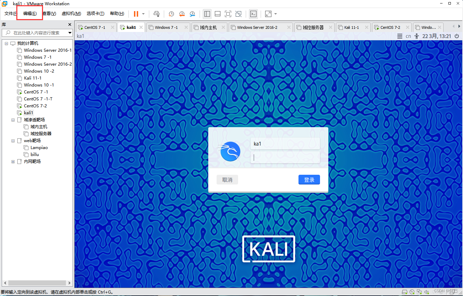This screenshot has height=296, width=463.
Task: Open the power options dropdown arrow
Action: pos(143,14)
